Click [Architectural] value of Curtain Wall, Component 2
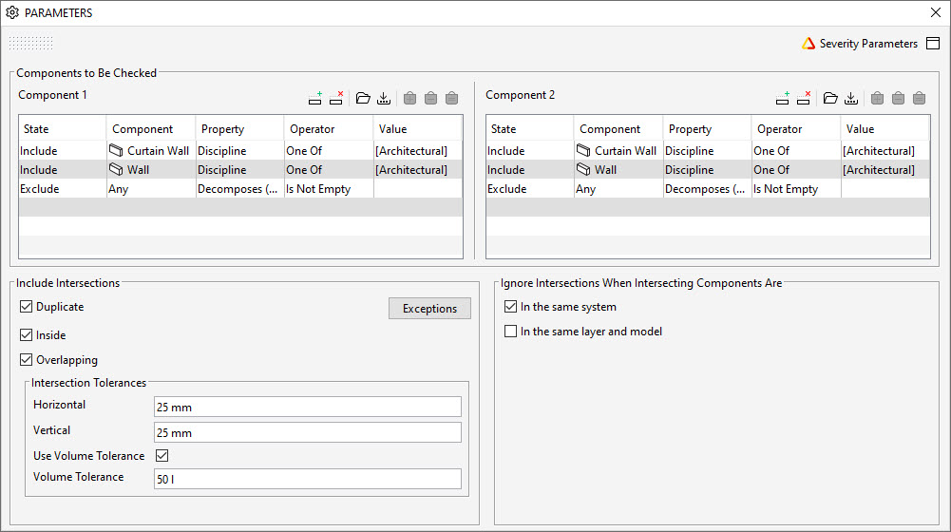 click(x=884, y=150)
